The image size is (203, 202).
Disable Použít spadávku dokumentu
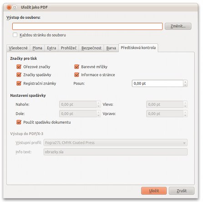tap(19, 122)
